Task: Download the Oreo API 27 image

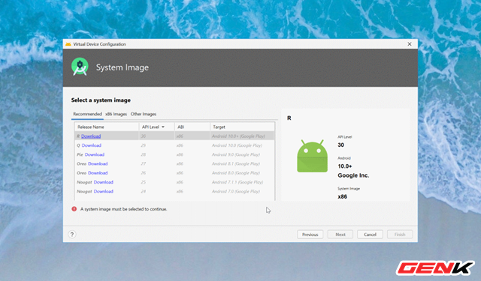Action: [98, 163]
